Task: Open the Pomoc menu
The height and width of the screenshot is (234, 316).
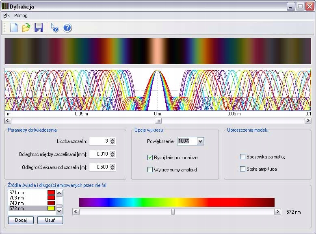Action: 21,15
